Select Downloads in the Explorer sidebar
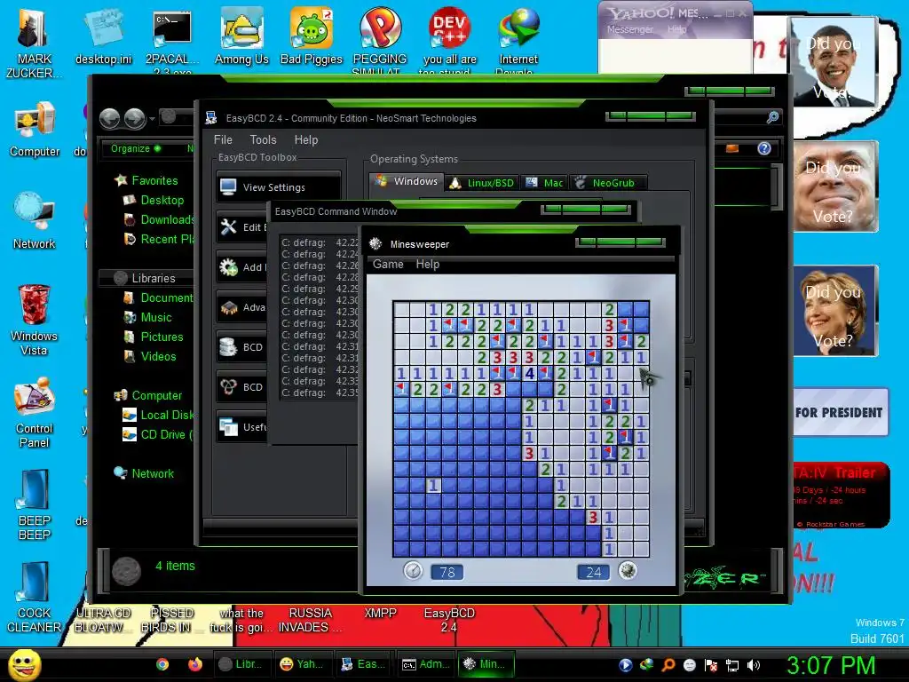 159,219
